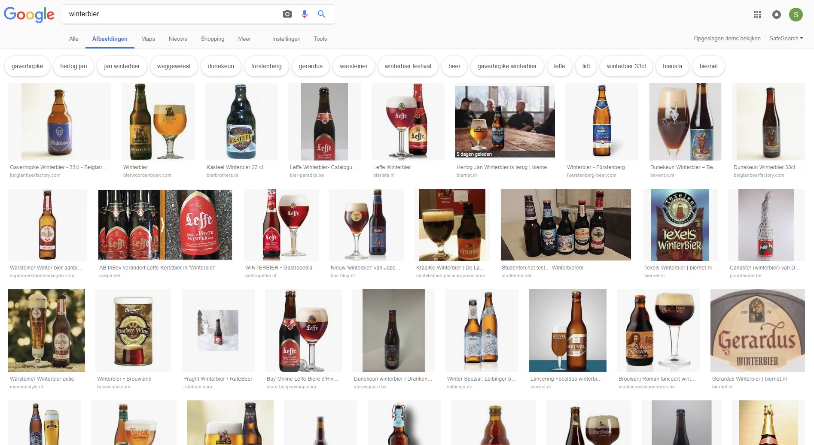This screenshot has width=814, height=445.
Task: Open the Instellingen menu
Action: pyautogui.click(x=286, y=39)
